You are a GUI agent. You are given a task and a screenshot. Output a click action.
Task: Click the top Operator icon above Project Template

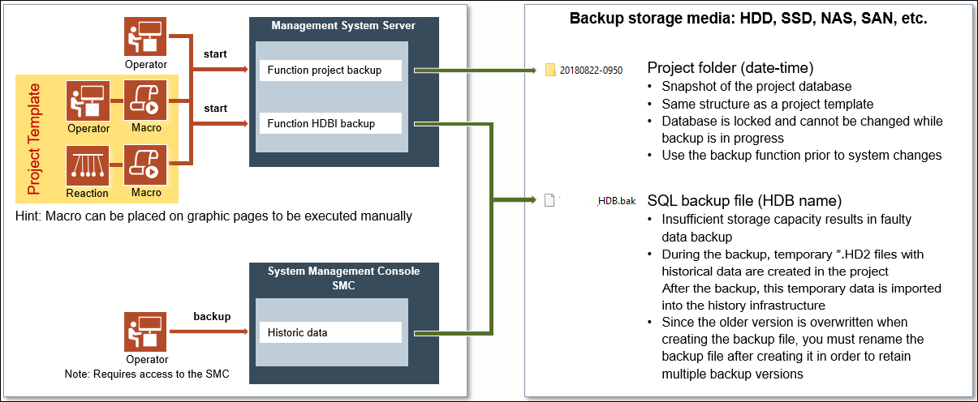(146, 36)
